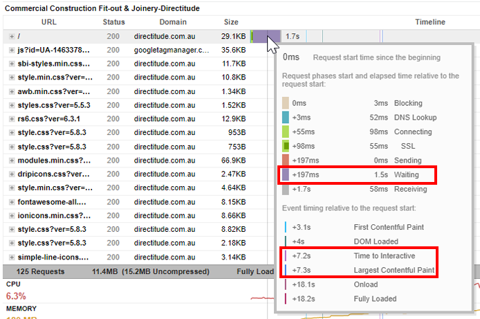This screenshot has width=480, height=319.
Task: Expand the awb.min.css request row
Action: [12, 91]
